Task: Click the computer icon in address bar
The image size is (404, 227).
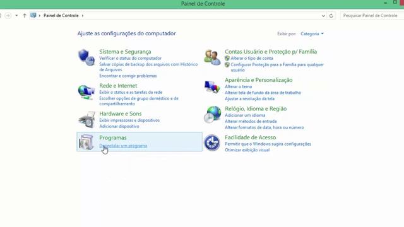Action: click(33, 15)
